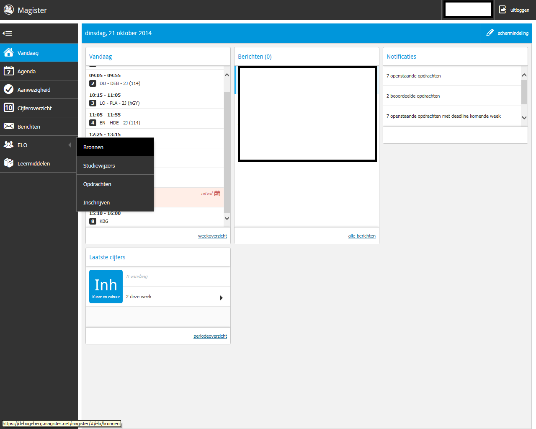Open Vandaag via the house icon
536x429 pixels.
click(8, 52)
